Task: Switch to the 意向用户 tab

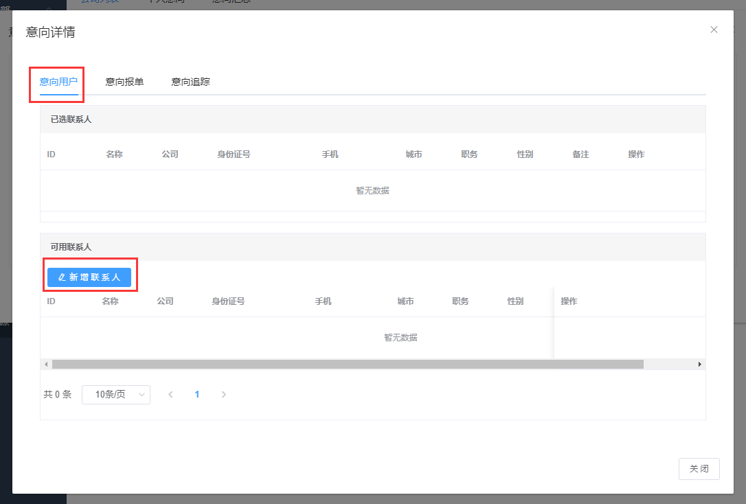Action: pos(58,82)
